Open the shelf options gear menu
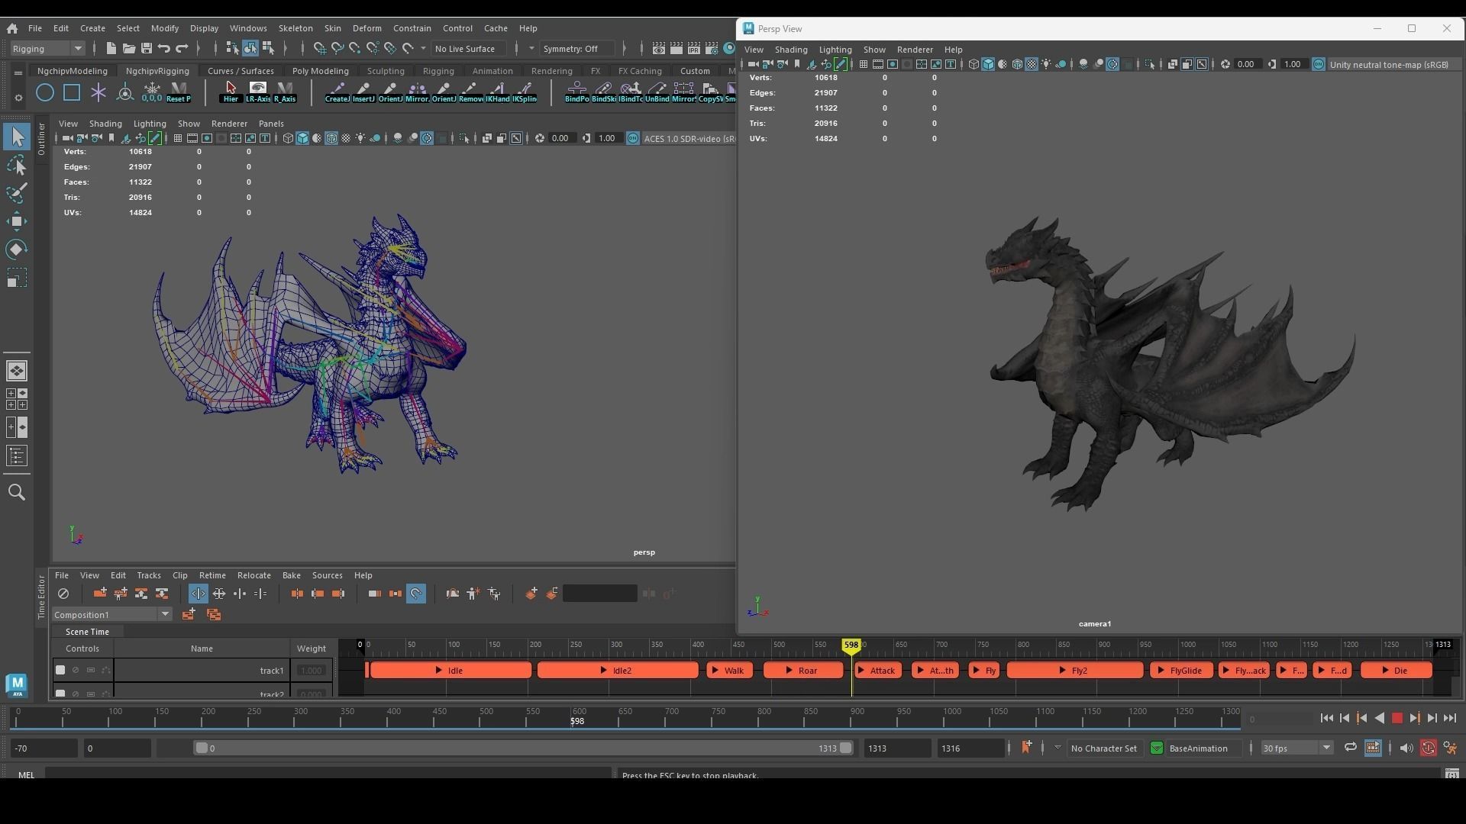This screenshot has width=1466, height=824. [x=18, y=98]
